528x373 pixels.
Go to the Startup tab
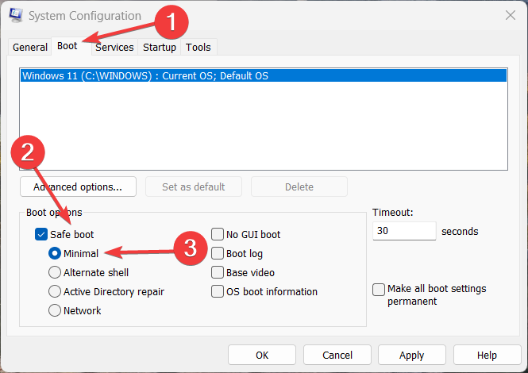[160, 47]
